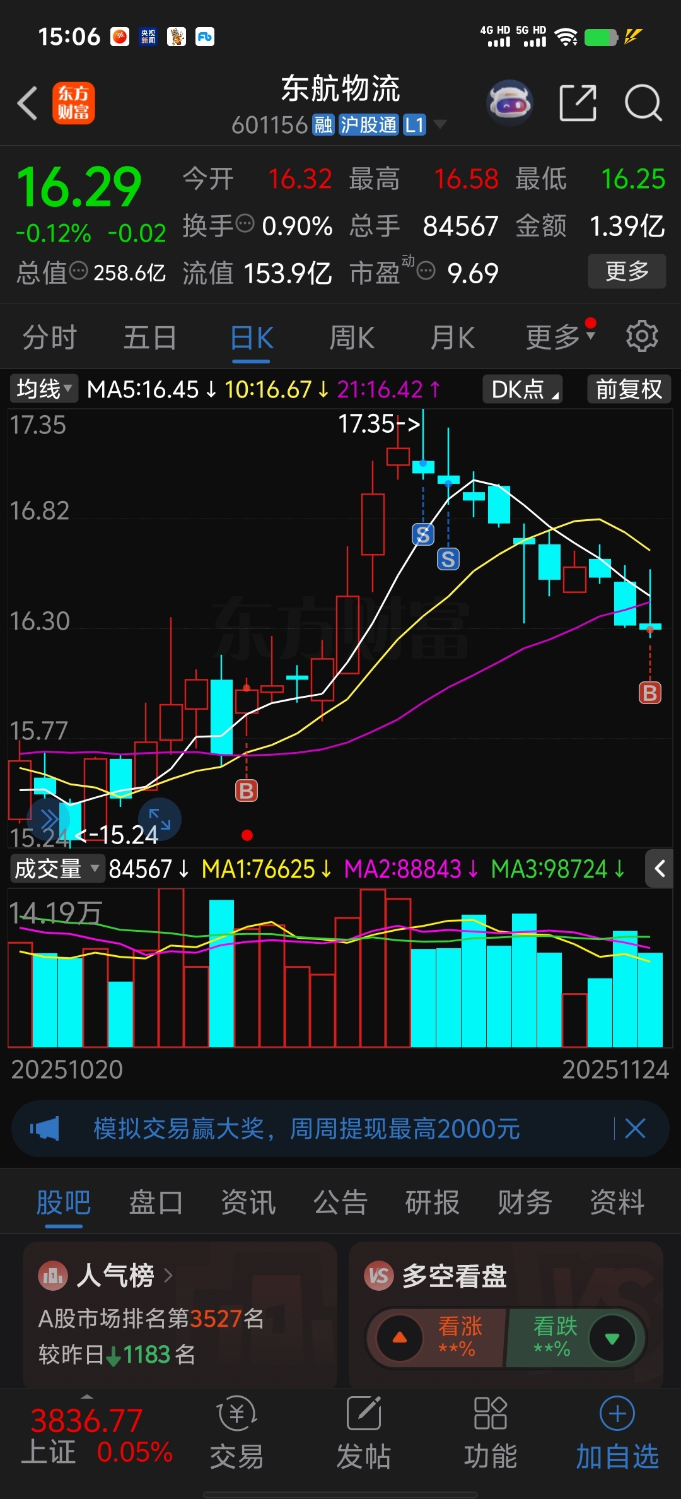Tap the promotion megaphone icon
The width and height of the screenshot is (681, 1499).
(x=45, y=1129)
